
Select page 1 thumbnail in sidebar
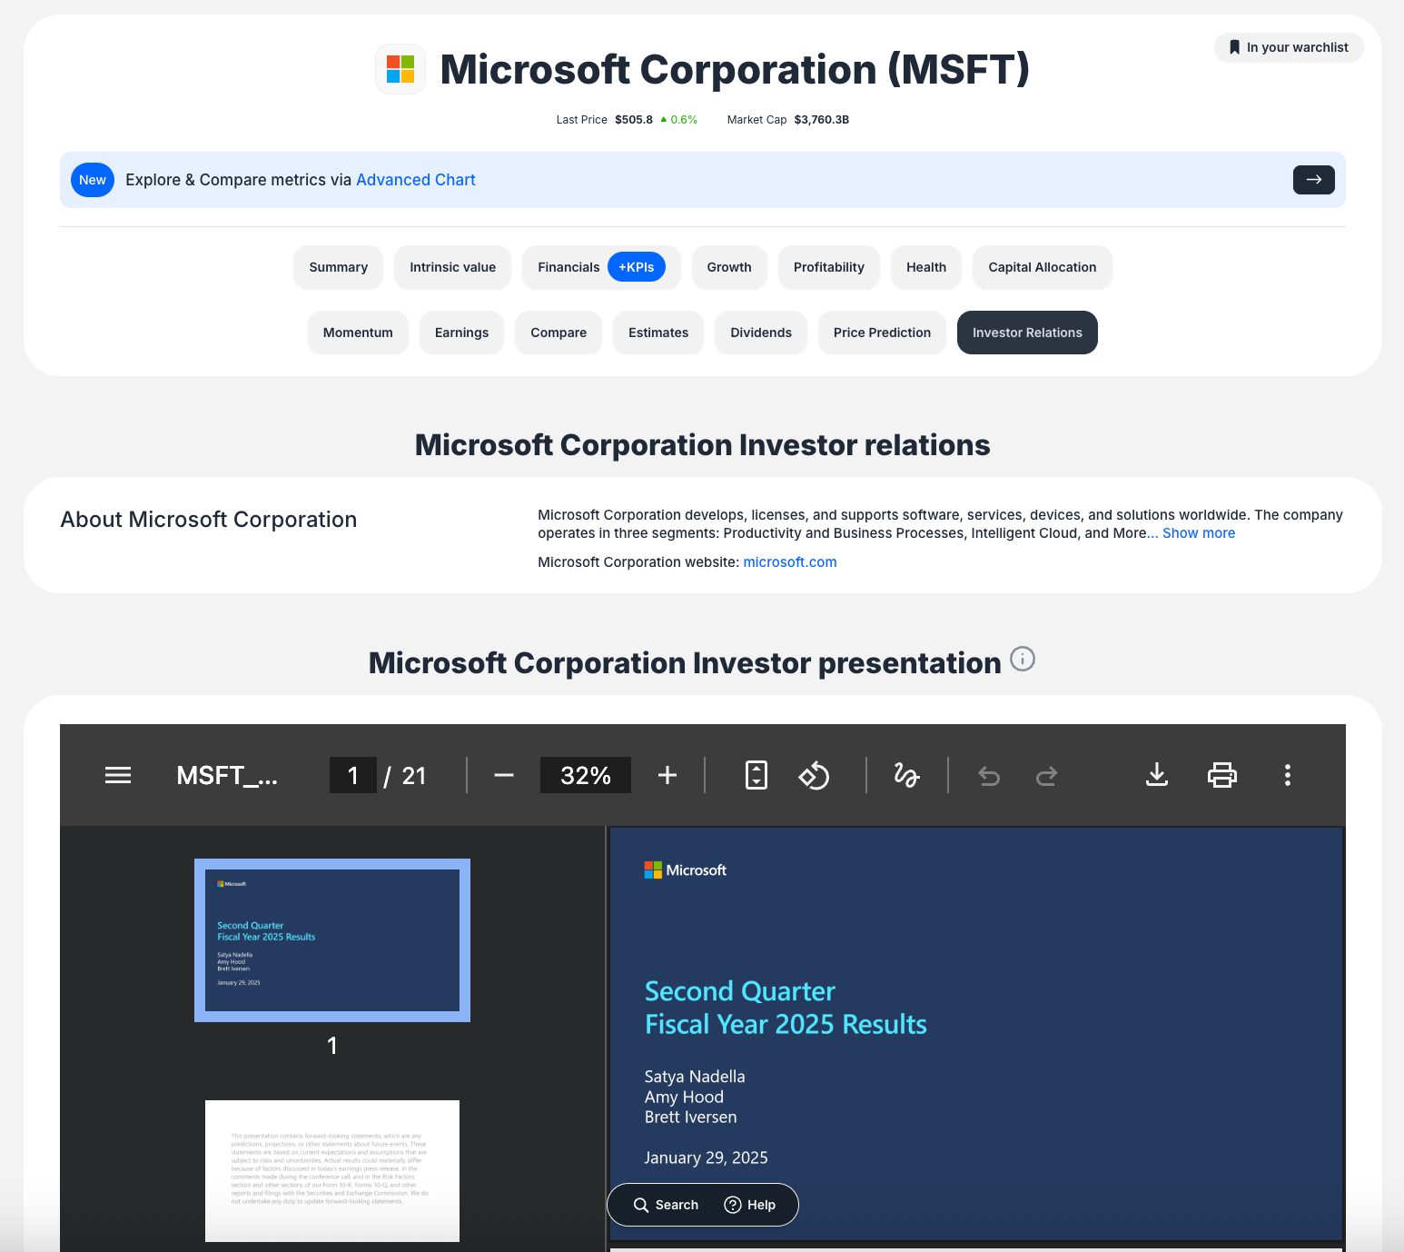pos(332,940)
